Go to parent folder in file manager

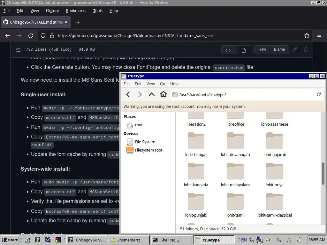pyautogui.click(x=152, y=94)
